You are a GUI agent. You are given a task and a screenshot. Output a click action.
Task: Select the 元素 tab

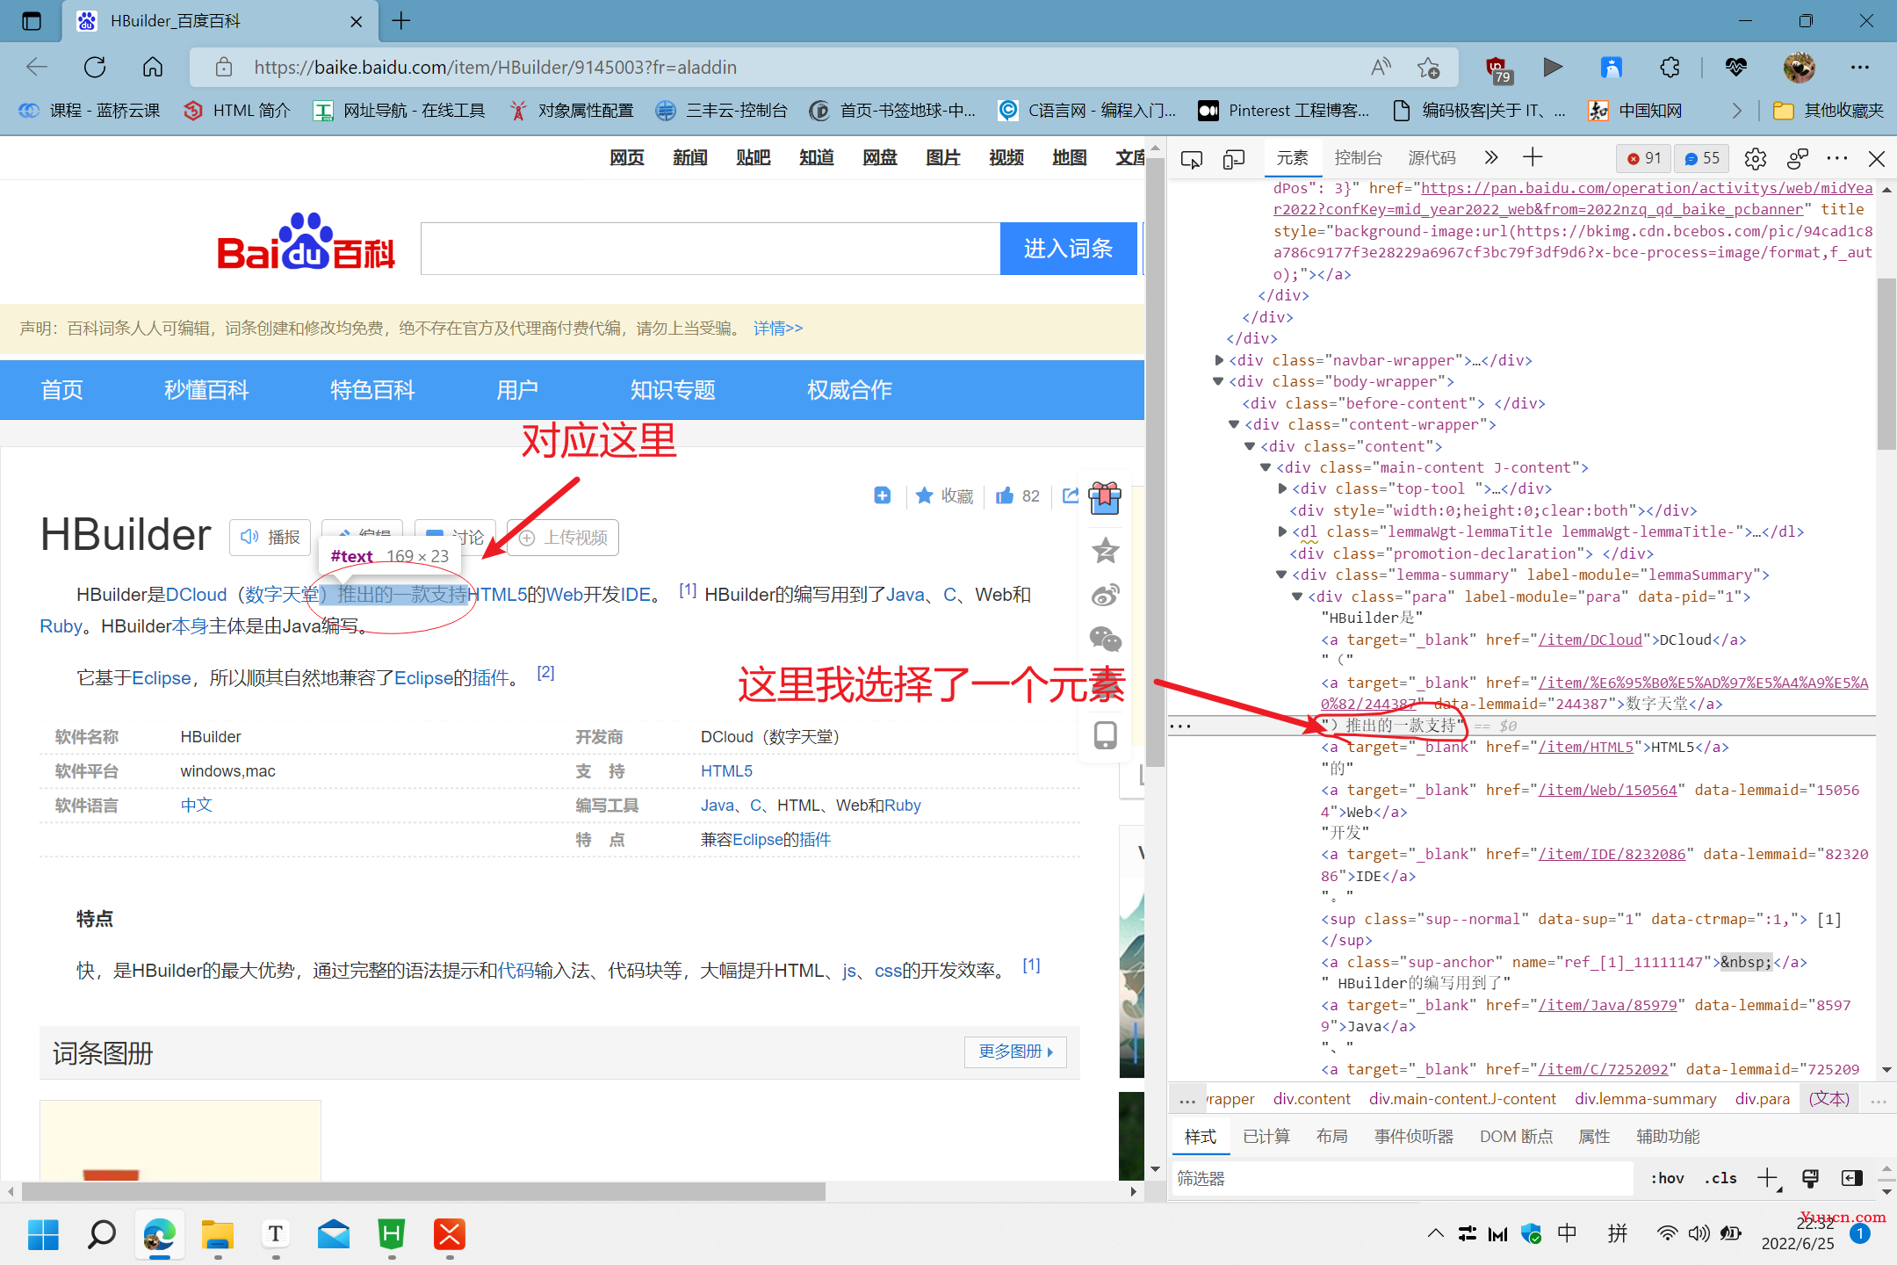coord(1292,158)
